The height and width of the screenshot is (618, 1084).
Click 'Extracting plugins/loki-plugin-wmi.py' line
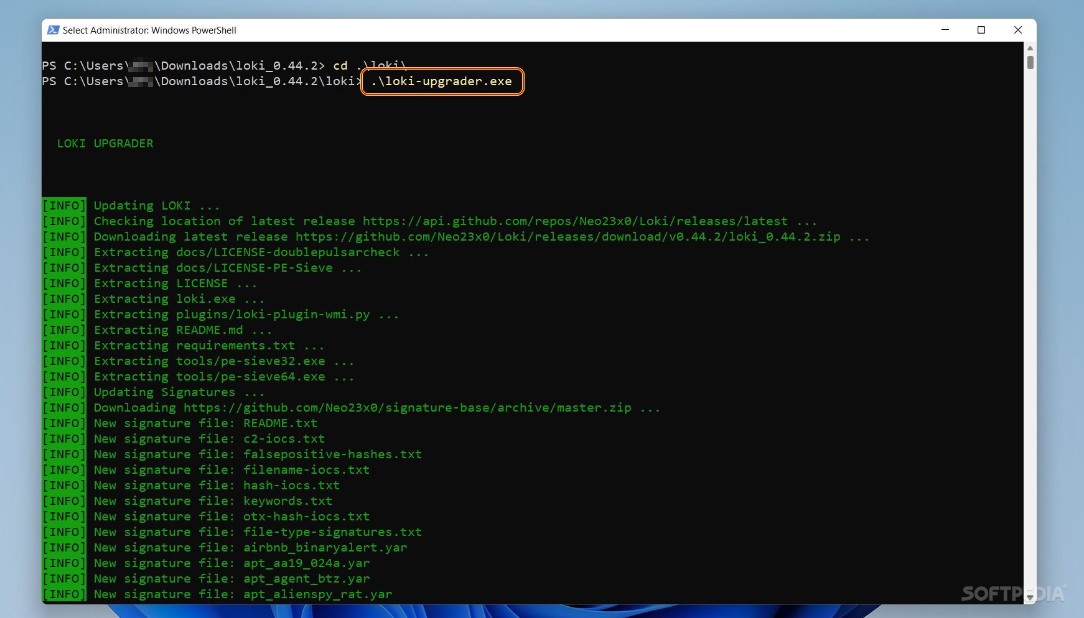coord(246,315)
